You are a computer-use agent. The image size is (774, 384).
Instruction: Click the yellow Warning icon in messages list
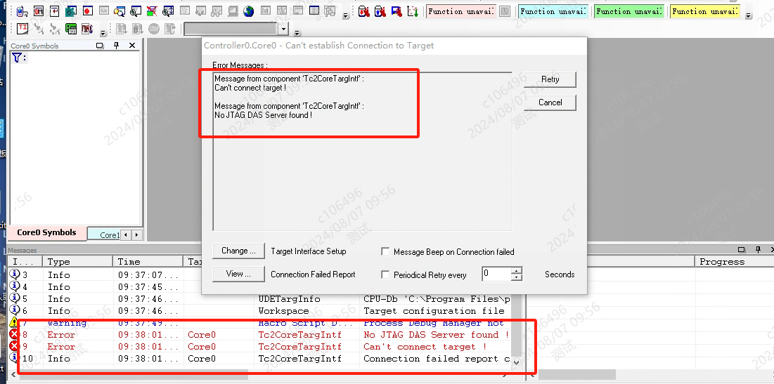point(15,323)
